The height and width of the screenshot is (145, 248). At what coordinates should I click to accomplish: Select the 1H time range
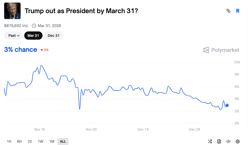(9, 141)
